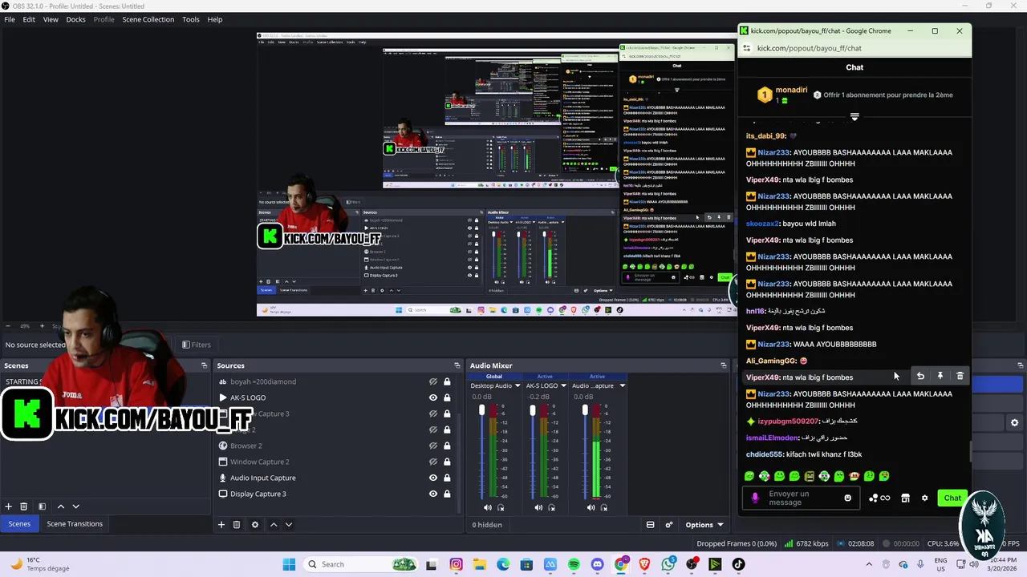Reply to the ViperX49 message in chat
The width and height of the screenshot is (1027, 577).
[x=920, y=376]
